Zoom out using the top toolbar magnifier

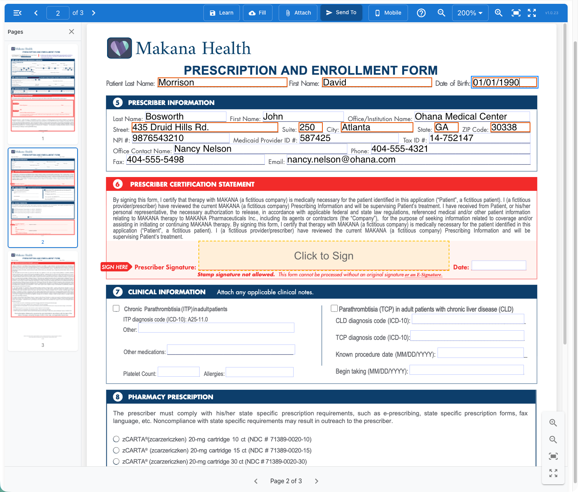(441, 13)
